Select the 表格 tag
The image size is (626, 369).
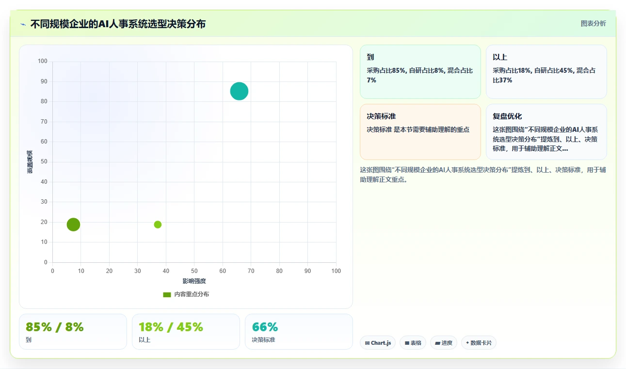(413, 343)
